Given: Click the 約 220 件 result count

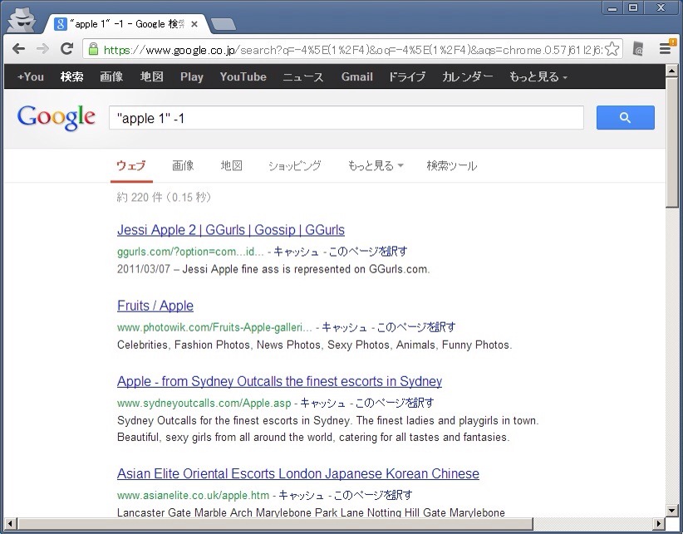Looking at the screenshot, I should pyautogui.click(x=164, y=198).
